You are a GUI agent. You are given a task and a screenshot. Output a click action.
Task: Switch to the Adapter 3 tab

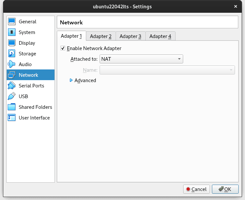tap(130, 36)
